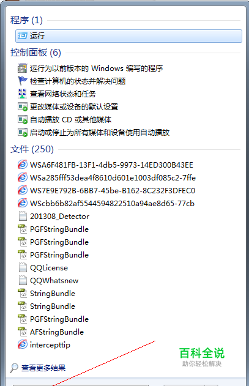Screen dimensions: 249x386
Task: Open the intercepttip file
Action: click(x=50, y=344)
